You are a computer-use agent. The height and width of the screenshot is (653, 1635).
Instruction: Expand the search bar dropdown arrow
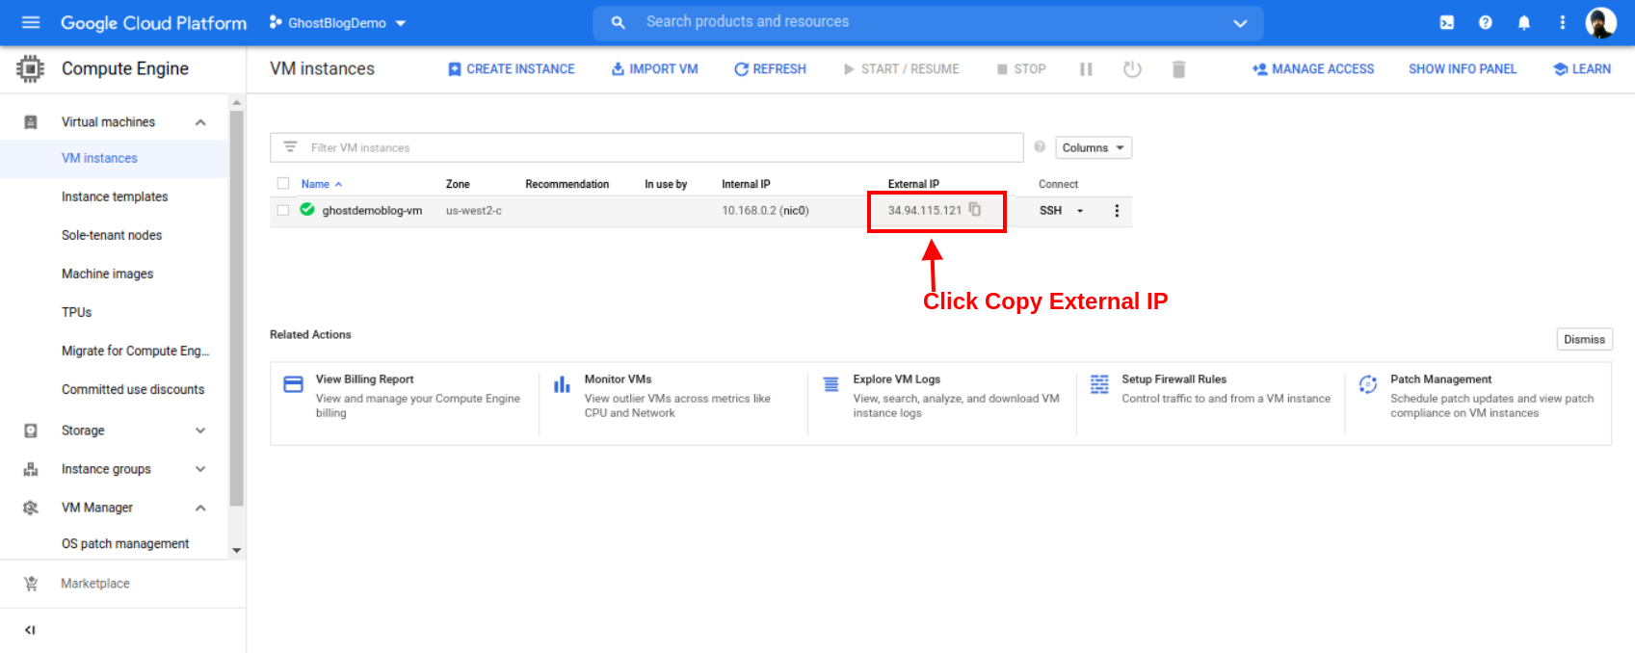click(x=1240, y=23)
